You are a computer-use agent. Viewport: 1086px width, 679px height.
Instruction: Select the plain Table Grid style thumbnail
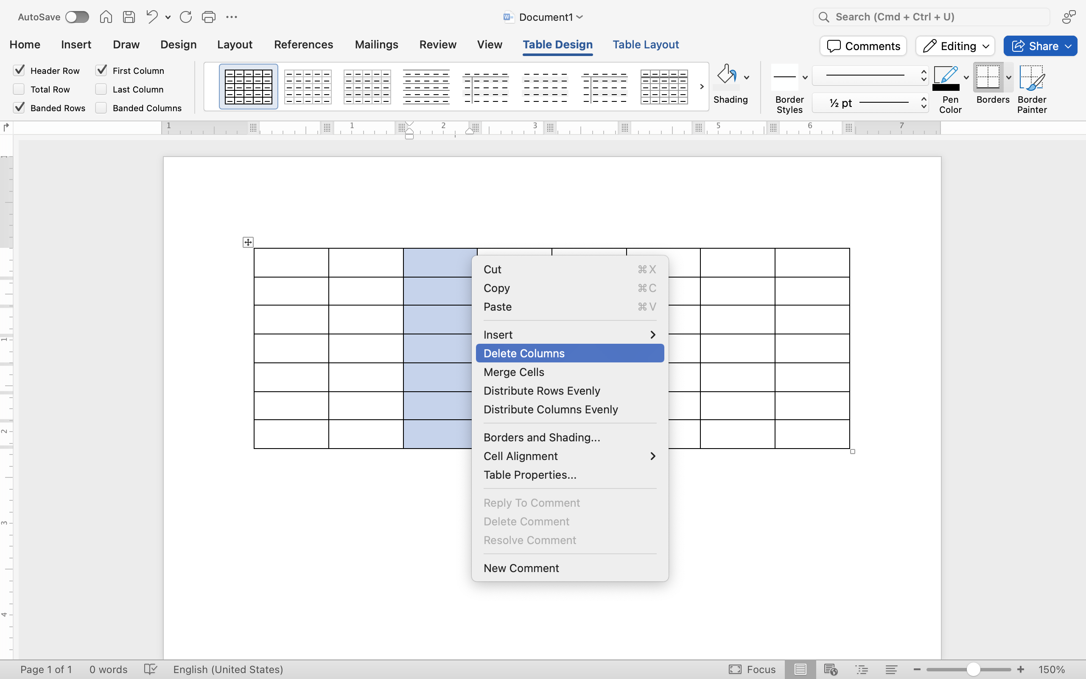pyautogui.click(x=249, y=87)
